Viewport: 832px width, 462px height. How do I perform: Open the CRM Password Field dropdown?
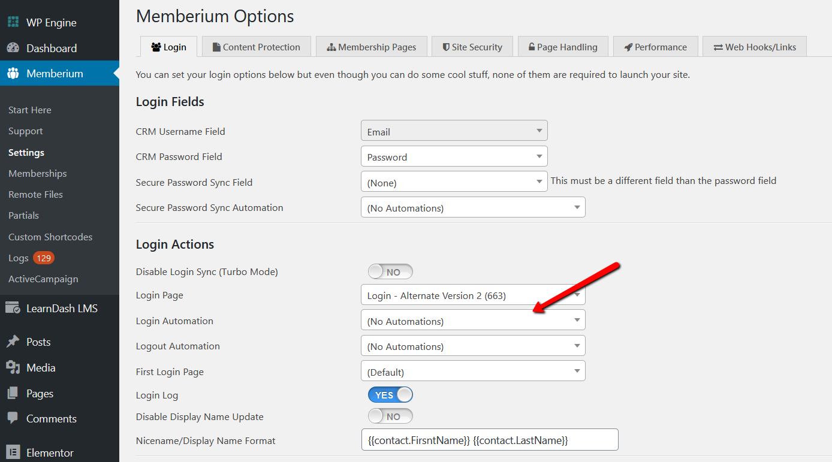(454, 156)
